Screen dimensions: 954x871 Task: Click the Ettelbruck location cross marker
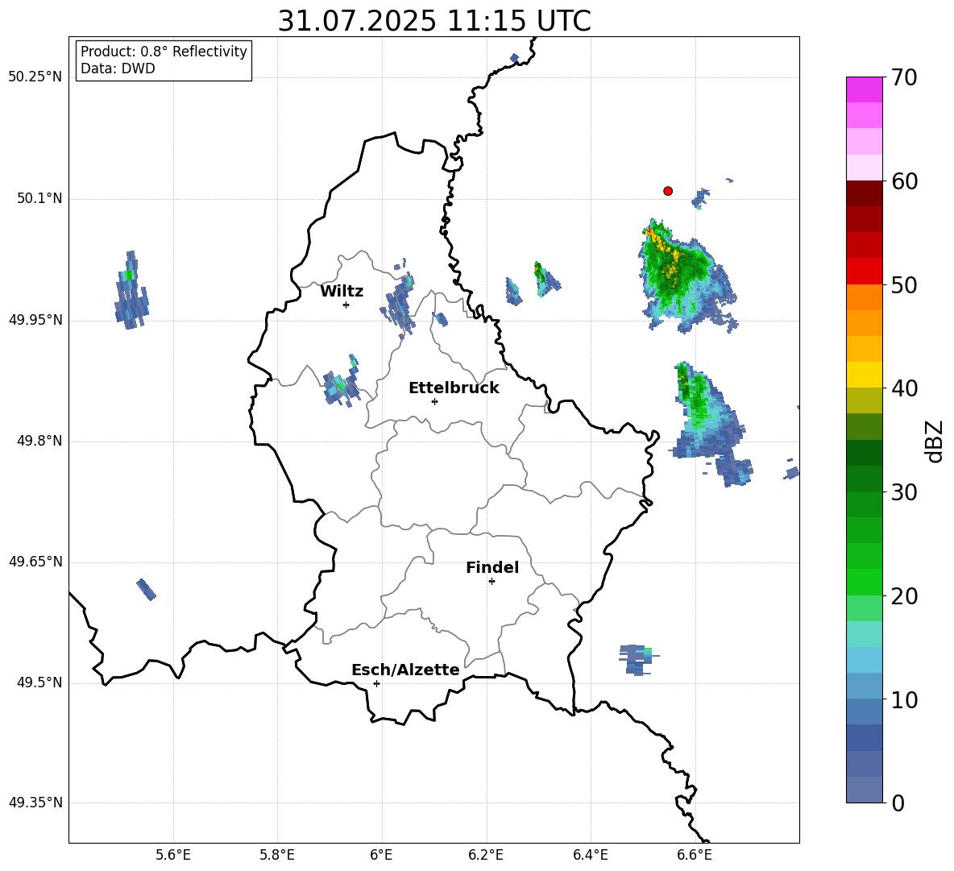(434, 401)
